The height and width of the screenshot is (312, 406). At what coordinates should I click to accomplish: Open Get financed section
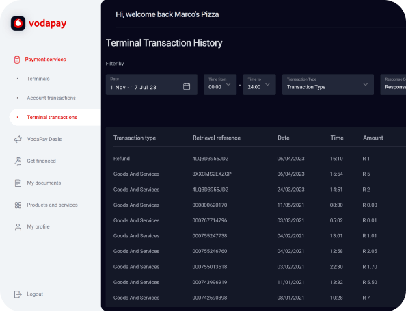tap(42, 161)
